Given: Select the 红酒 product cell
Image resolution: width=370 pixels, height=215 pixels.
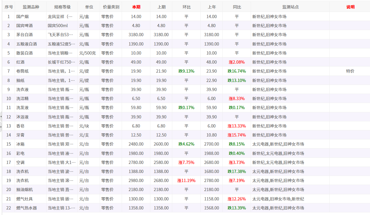Looking at the screenshot, I should (x=30, y=62).
